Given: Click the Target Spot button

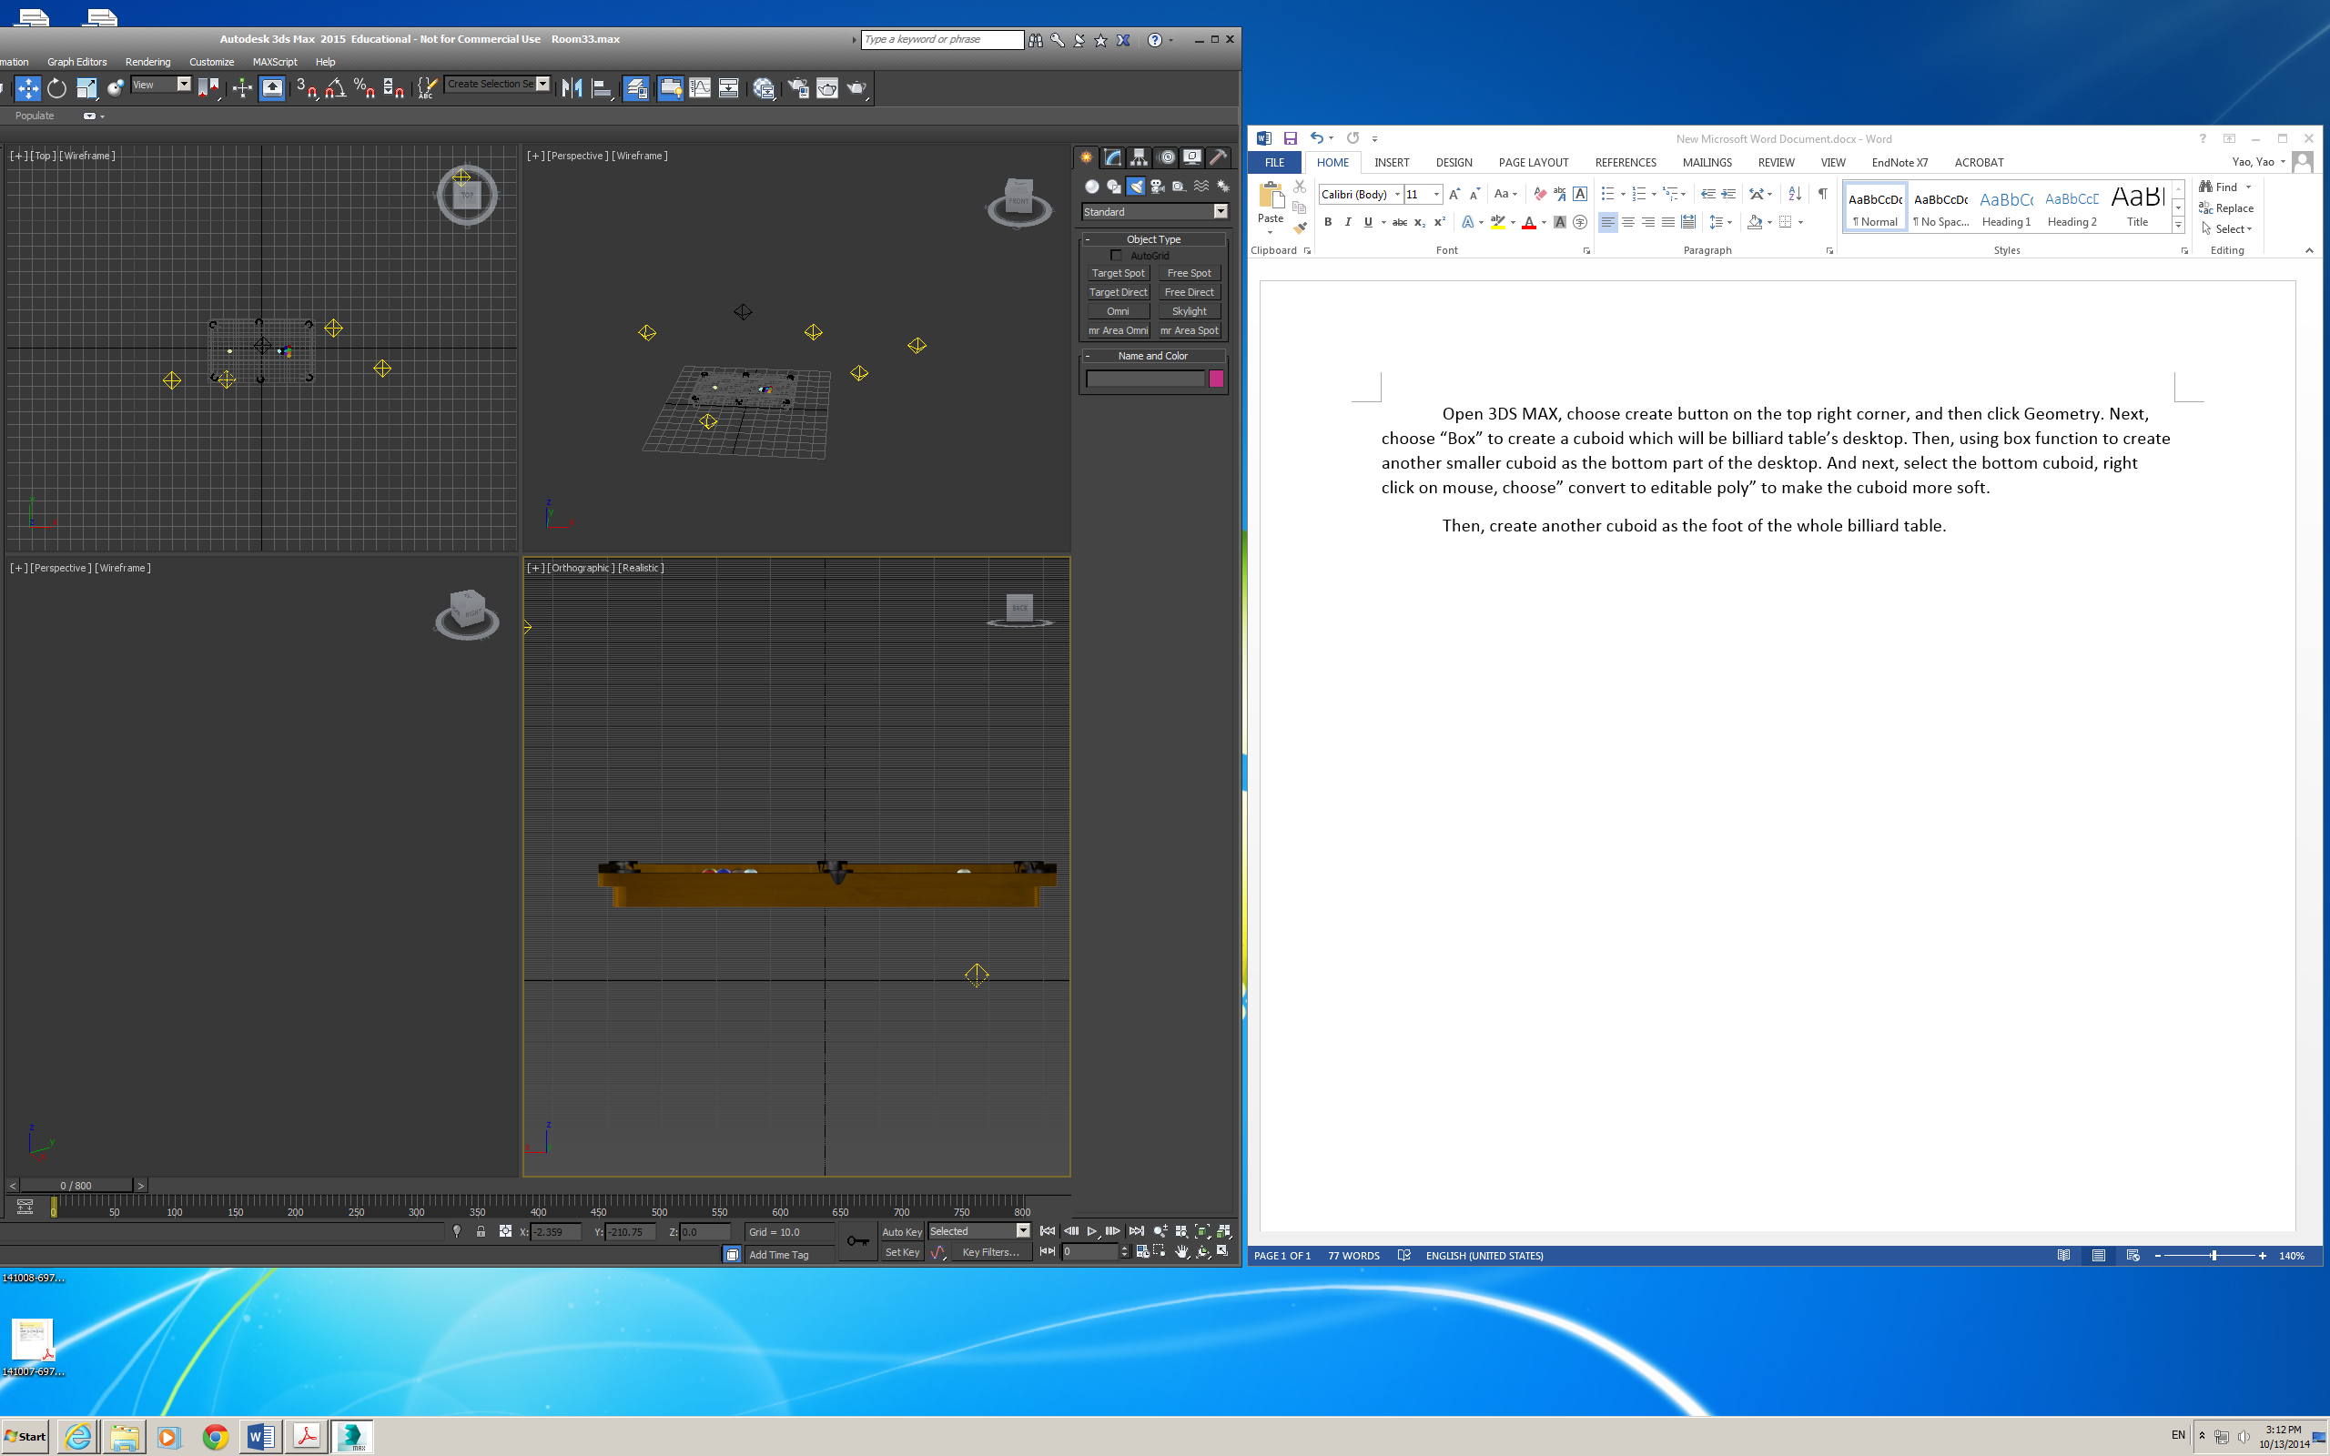Looking at the screenshot, I should coord(1118,274).
